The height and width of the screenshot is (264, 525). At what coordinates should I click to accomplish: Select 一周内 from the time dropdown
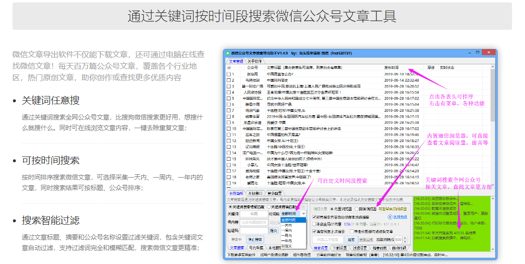[293, 230]
